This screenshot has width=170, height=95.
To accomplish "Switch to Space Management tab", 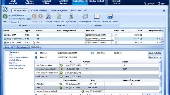I will click(x=59, y=11).
